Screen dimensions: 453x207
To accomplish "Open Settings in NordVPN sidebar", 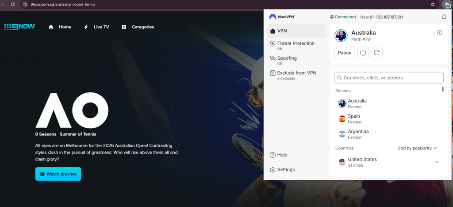I will click(x=282, y=170).
